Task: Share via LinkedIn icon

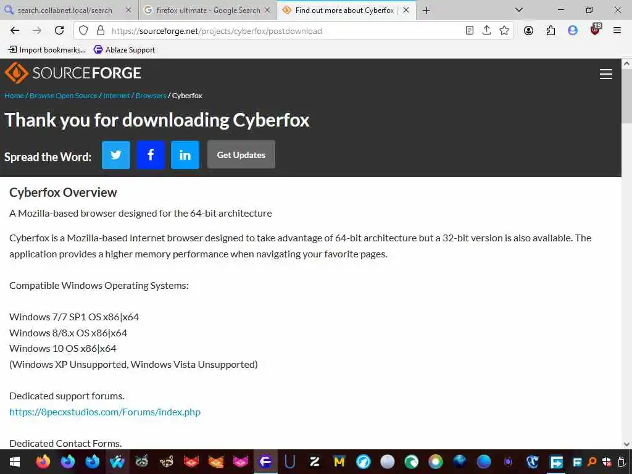Action: click(x=185, y=155)
